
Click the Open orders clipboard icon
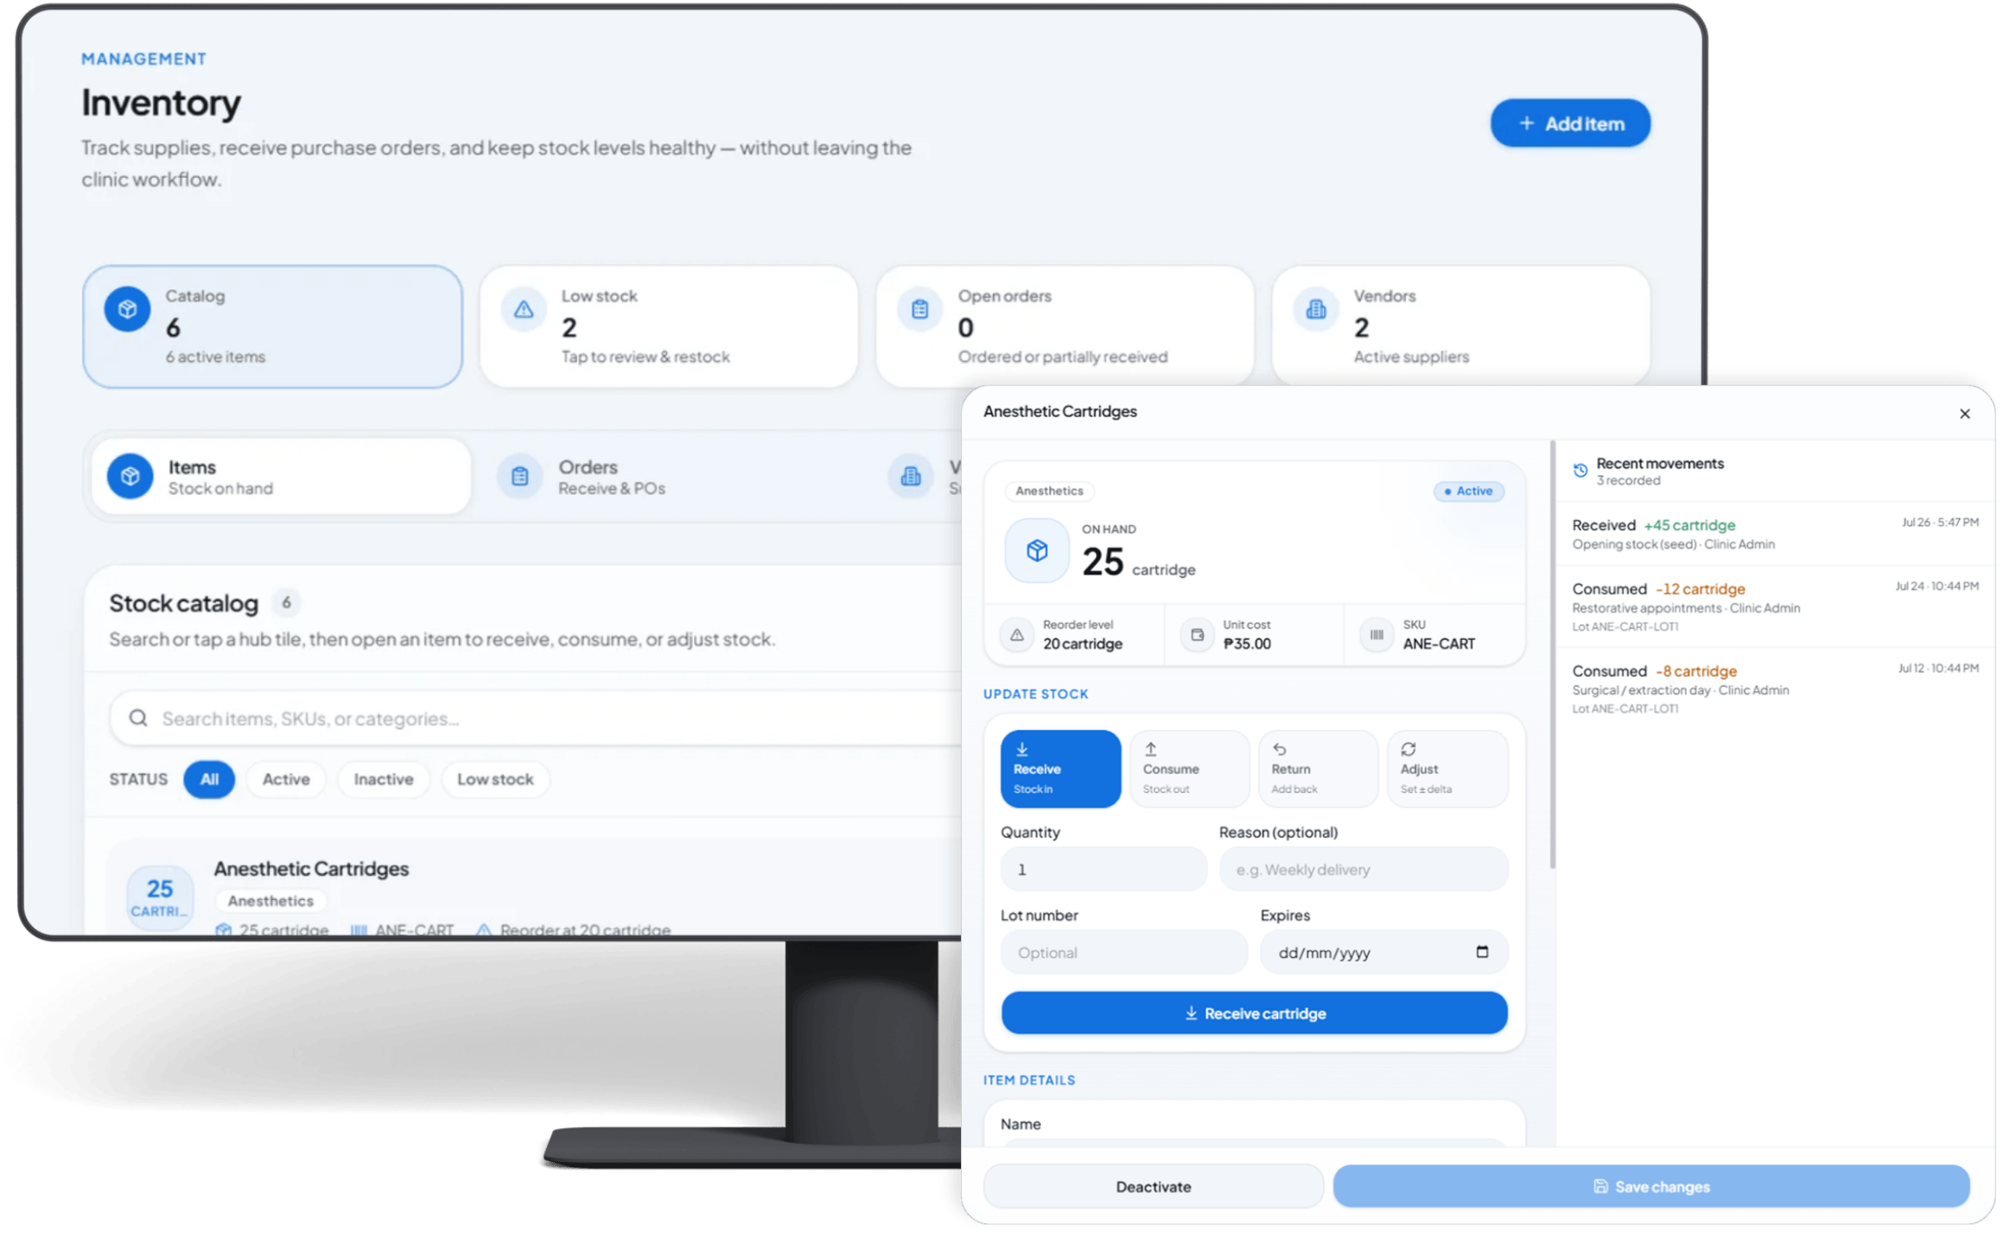click(x=919, y=309)
